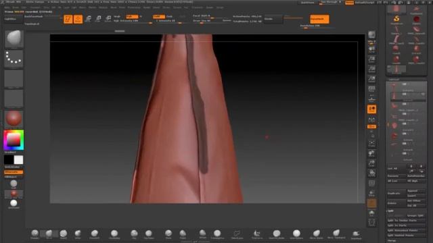The width and height of the screenshot is (433, 243).
Task: Click the SimpleBrush tool thumbnail
Action: 396,20
